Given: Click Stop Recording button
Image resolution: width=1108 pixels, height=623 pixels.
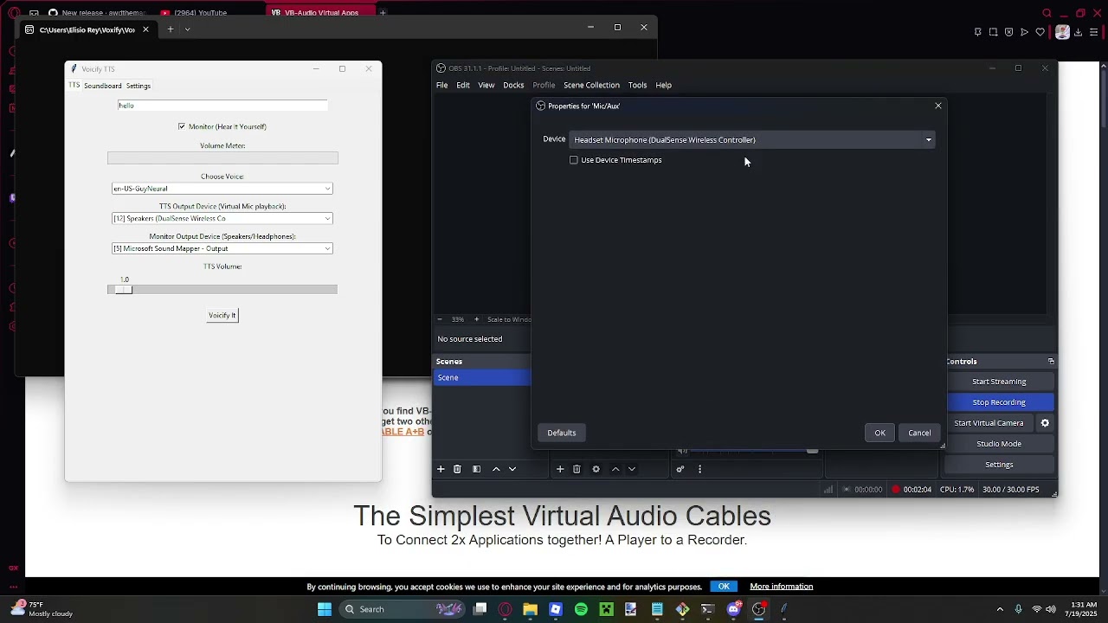Looking at the screenshot, I should point(999,402).
